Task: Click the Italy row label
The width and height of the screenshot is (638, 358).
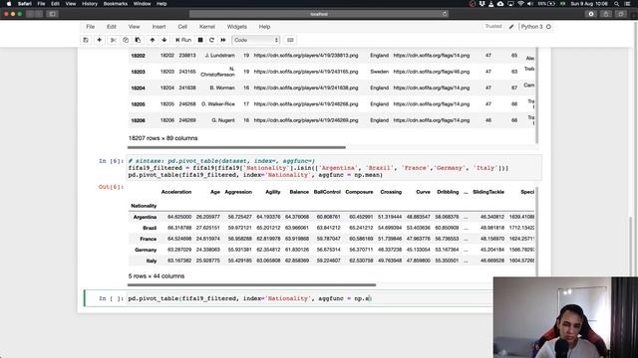Action: [x=152, y=261]
